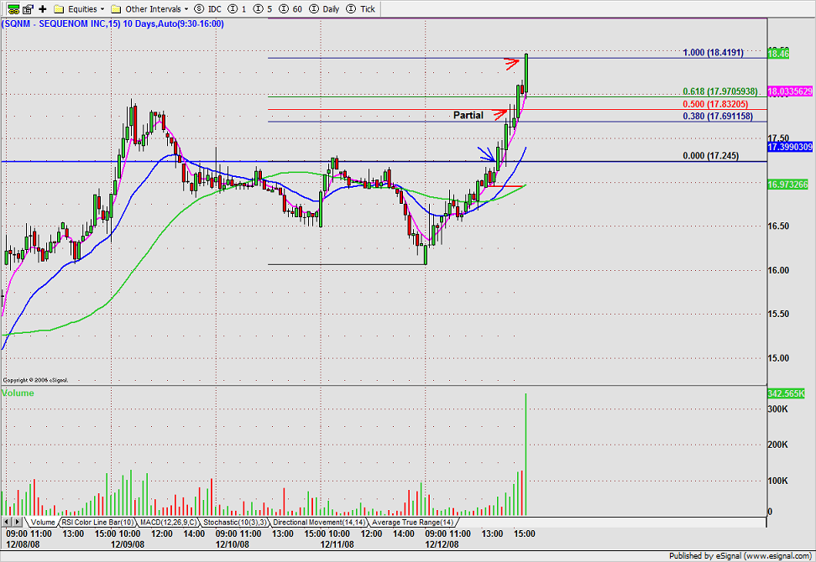Click the 12/09/08 date axis label

pyautogui.click(x=128, y=544)
